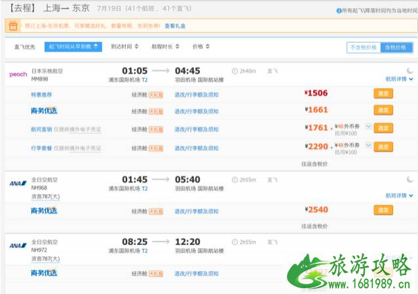Viewport: 418px width, 294px height.
Task: Click the gift box icon in promo banner
Action: (x=13, y=26)
